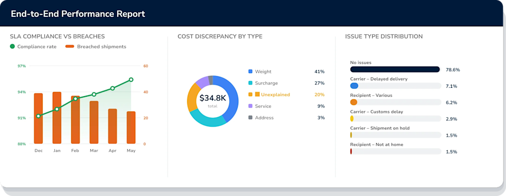Toggle the Breached shipments legend item
Viewport: 506px width, 196px height.
[x=96, y=47]
